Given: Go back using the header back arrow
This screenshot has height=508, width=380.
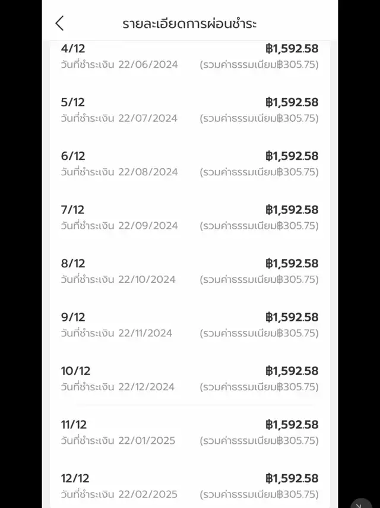Looking at the screenshot, I should click(59, 23).
